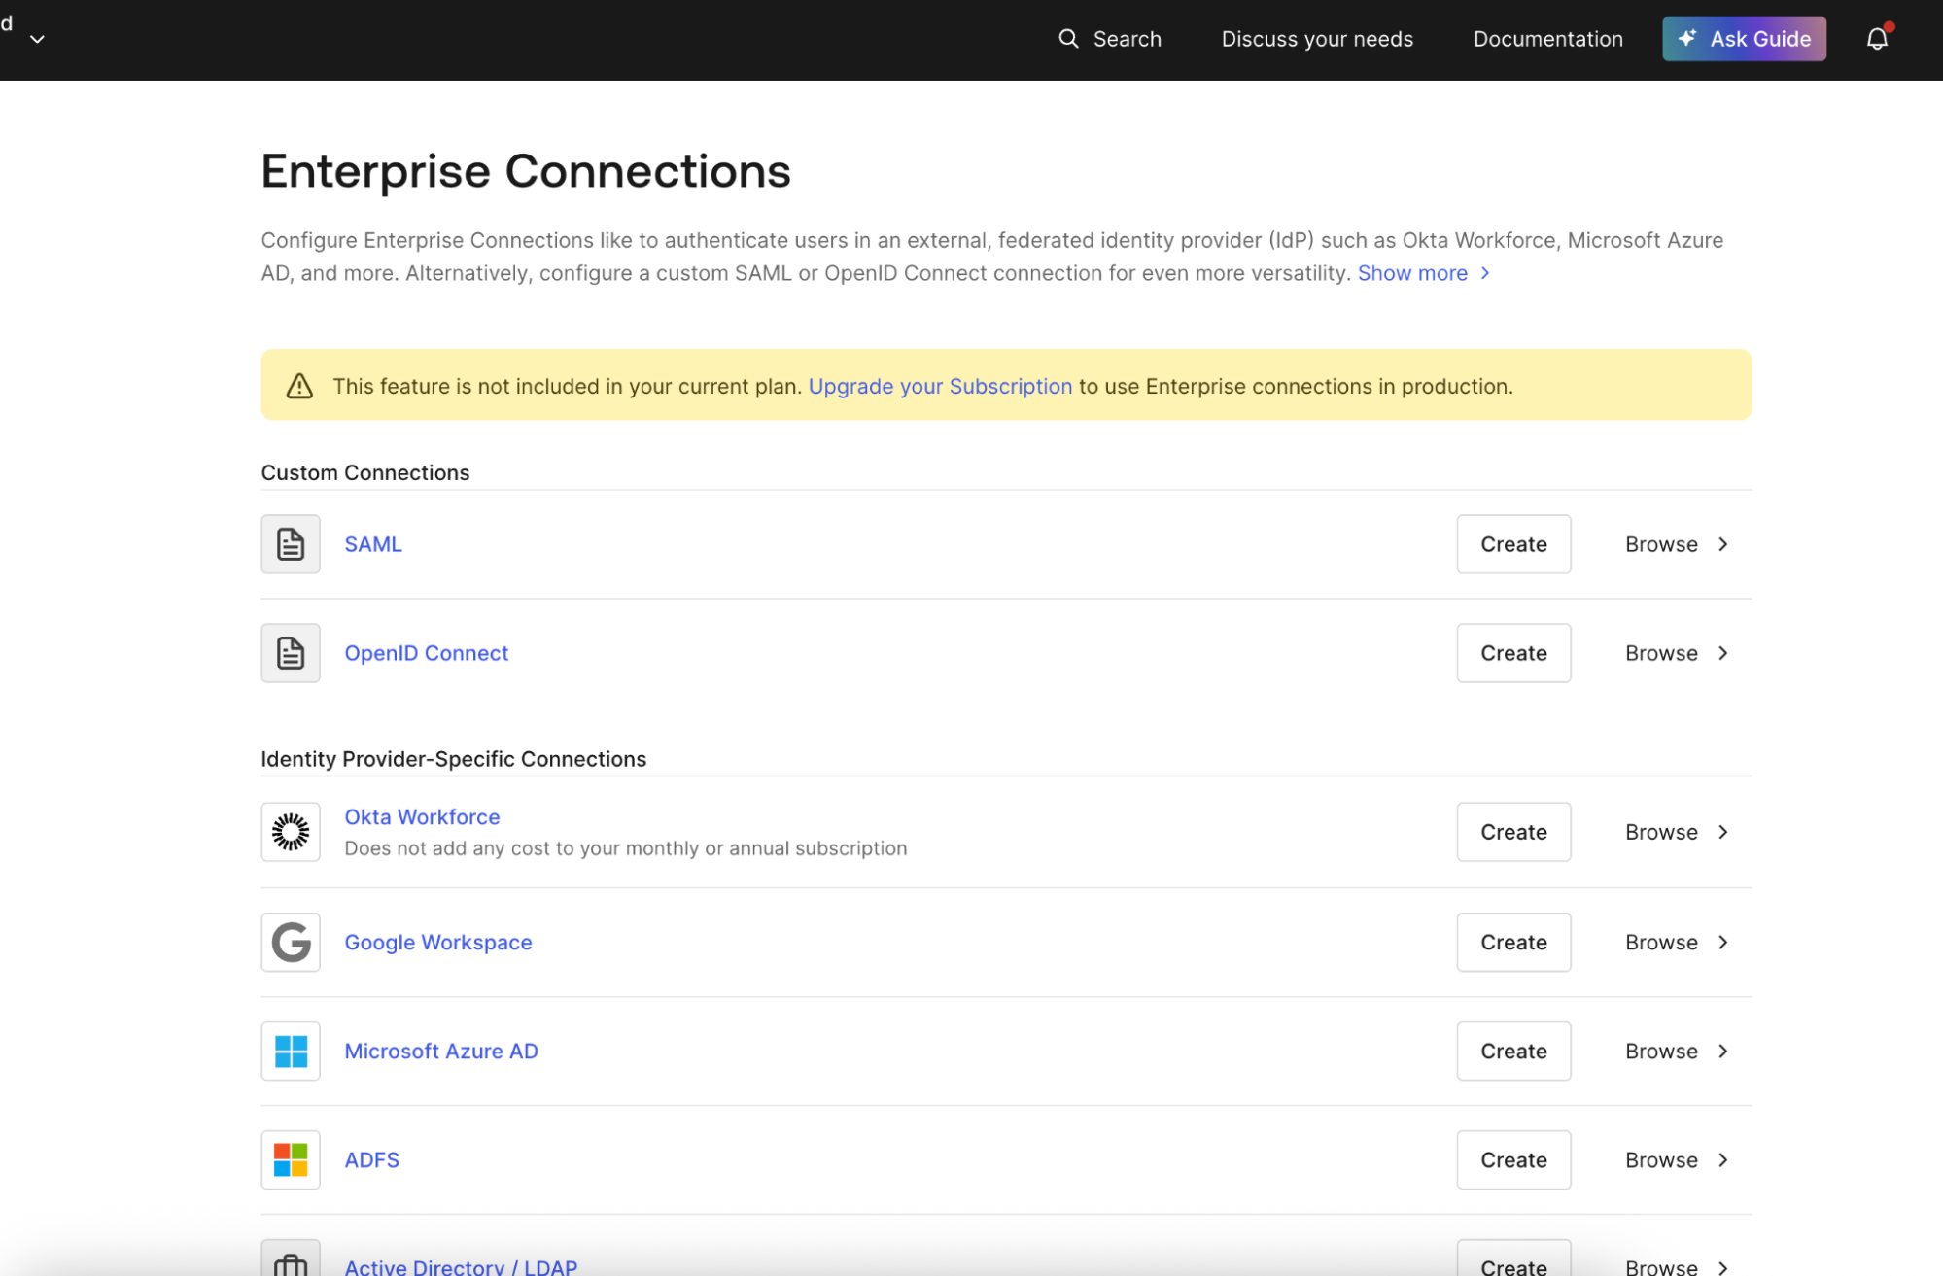Browse Okta Workforce connections

(1676, 832)
